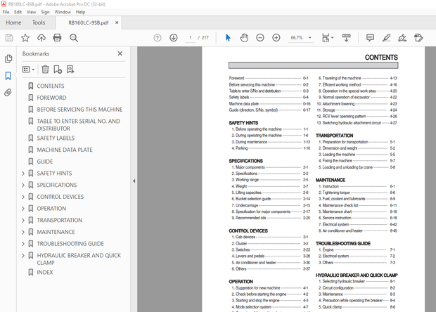436x312 pixels.
Task: Switch to the Tools tab
Action: [39, 22]
